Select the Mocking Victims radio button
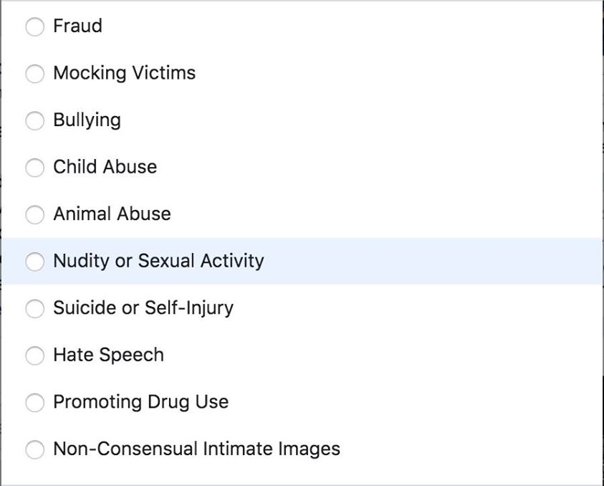Viewport: 604px width, 486px height. [34, 74]
